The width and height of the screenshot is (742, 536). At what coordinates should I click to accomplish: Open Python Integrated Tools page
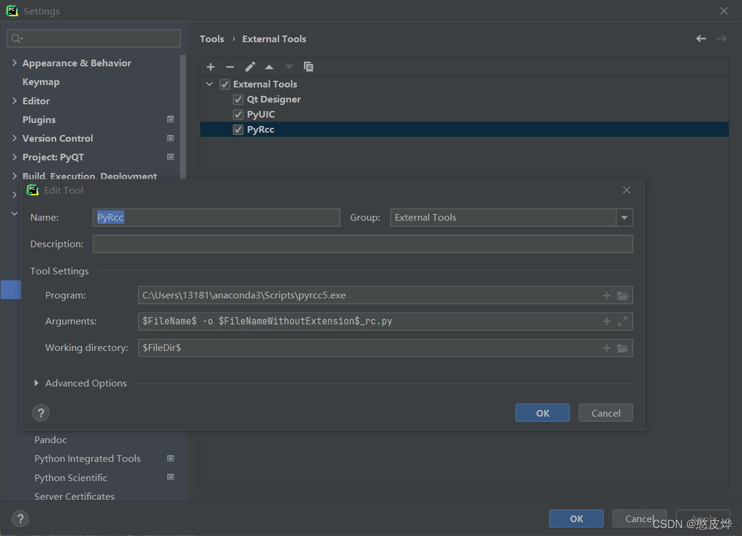(88, 458)
